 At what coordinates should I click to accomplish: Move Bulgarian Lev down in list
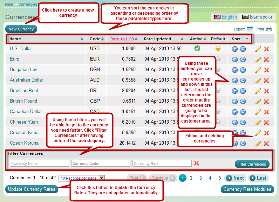tap(243, 70)
